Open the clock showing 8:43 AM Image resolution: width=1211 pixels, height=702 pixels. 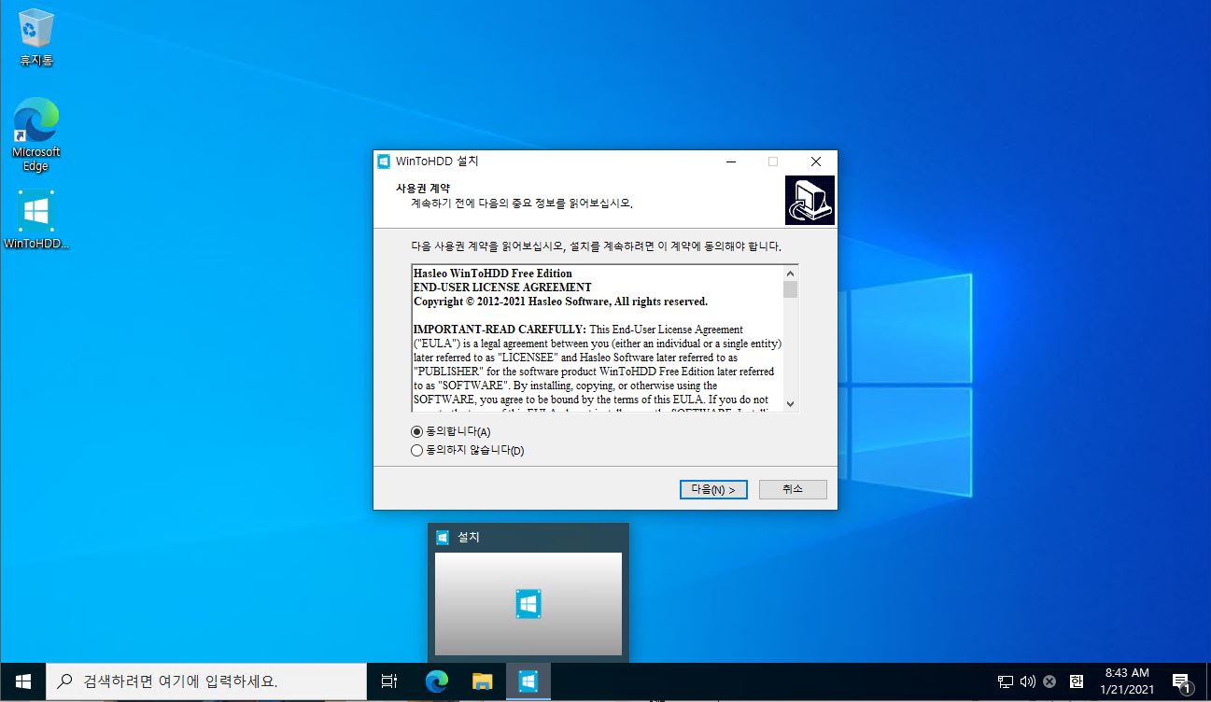(1127, 681)
